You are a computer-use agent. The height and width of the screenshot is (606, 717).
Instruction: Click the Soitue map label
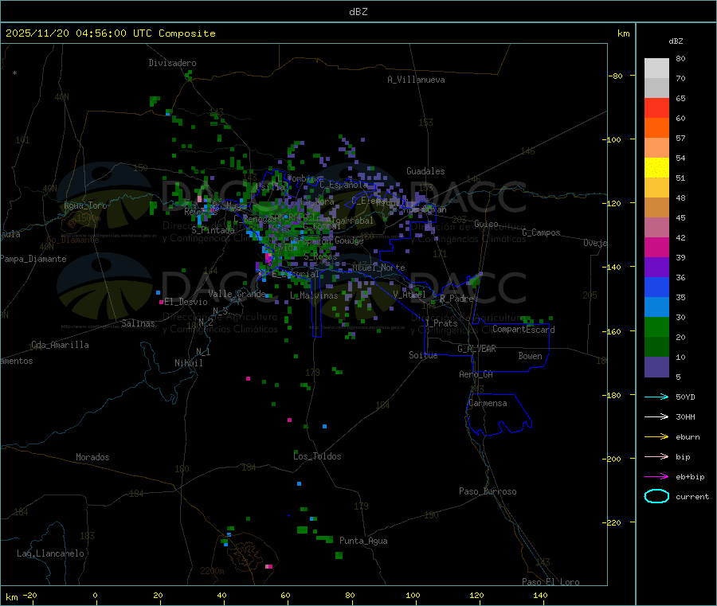[423, 355]
